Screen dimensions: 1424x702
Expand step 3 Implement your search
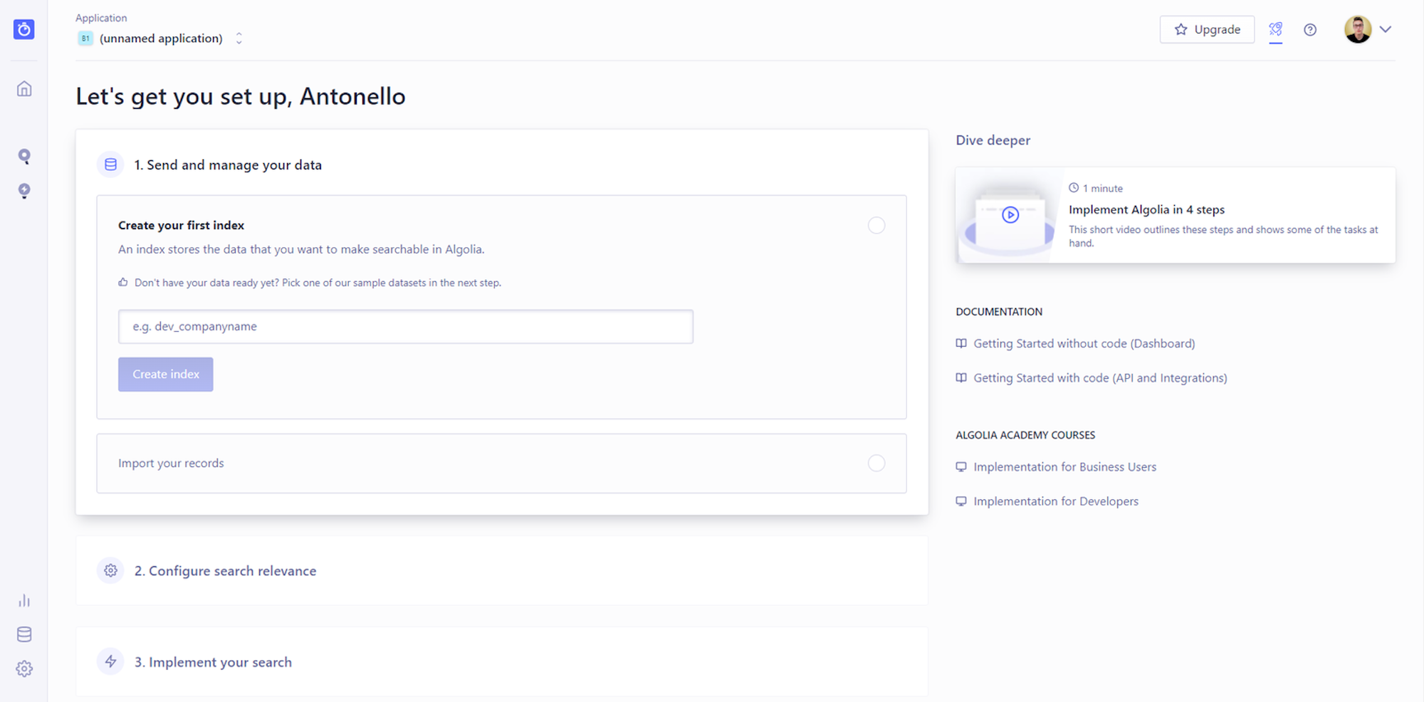point(502,661)
